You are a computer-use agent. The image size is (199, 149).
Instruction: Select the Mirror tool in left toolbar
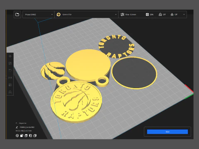10,78
